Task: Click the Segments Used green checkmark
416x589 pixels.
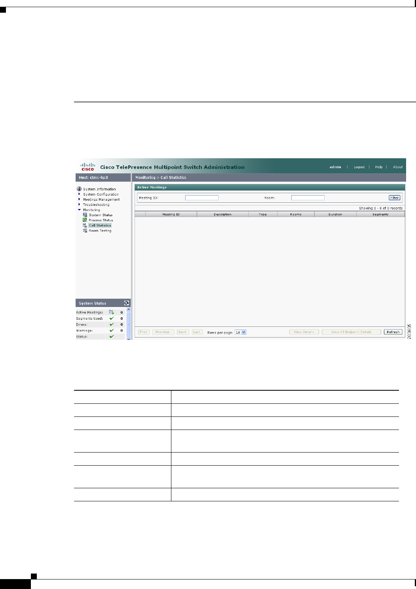Action: click(x=112, y=318)
